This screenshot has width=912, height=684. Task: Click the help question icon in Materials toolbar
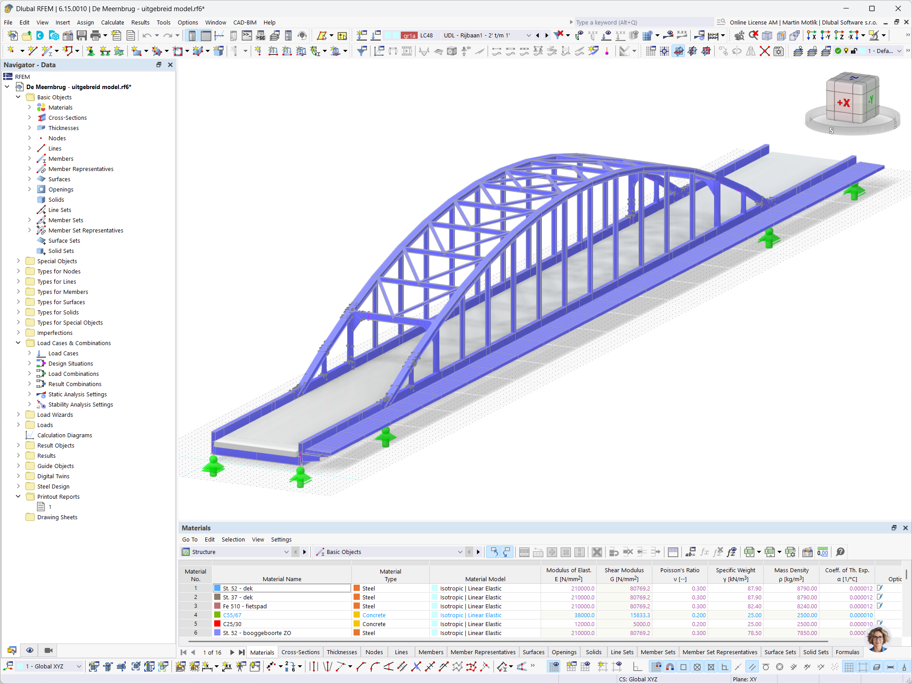(x=840, y=552)
